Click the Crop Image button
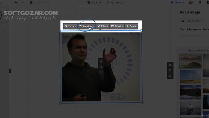This screenshot has height=118, width=209. coord(87,26)
